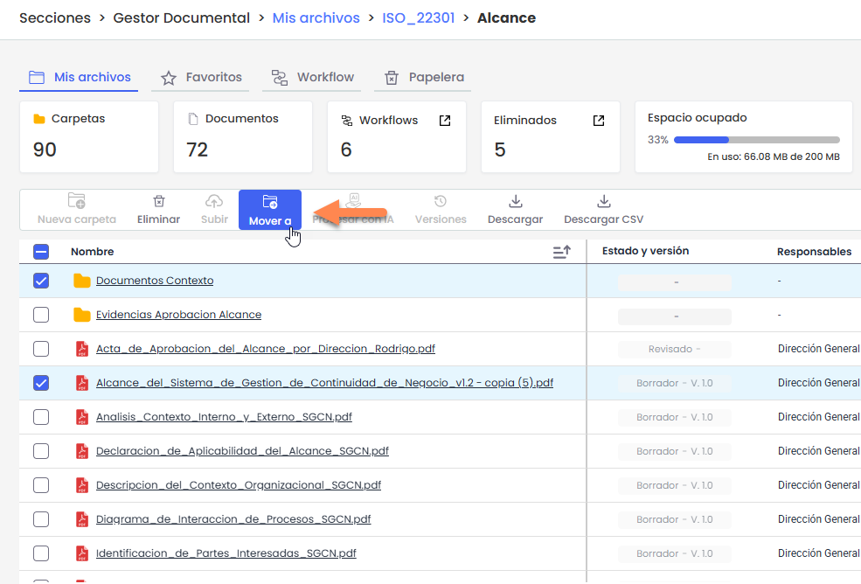Click the Versiones history icon
The image size is (861, 584).
tap(441, 202)
